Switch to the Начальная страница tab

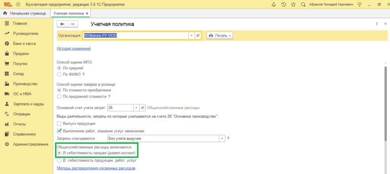(x=25, y=13)
